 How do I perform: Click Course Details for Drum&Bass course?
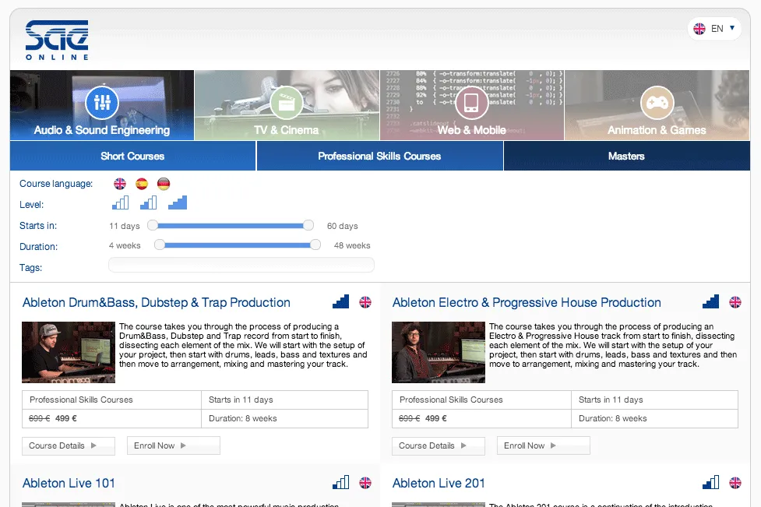(69, 445)
